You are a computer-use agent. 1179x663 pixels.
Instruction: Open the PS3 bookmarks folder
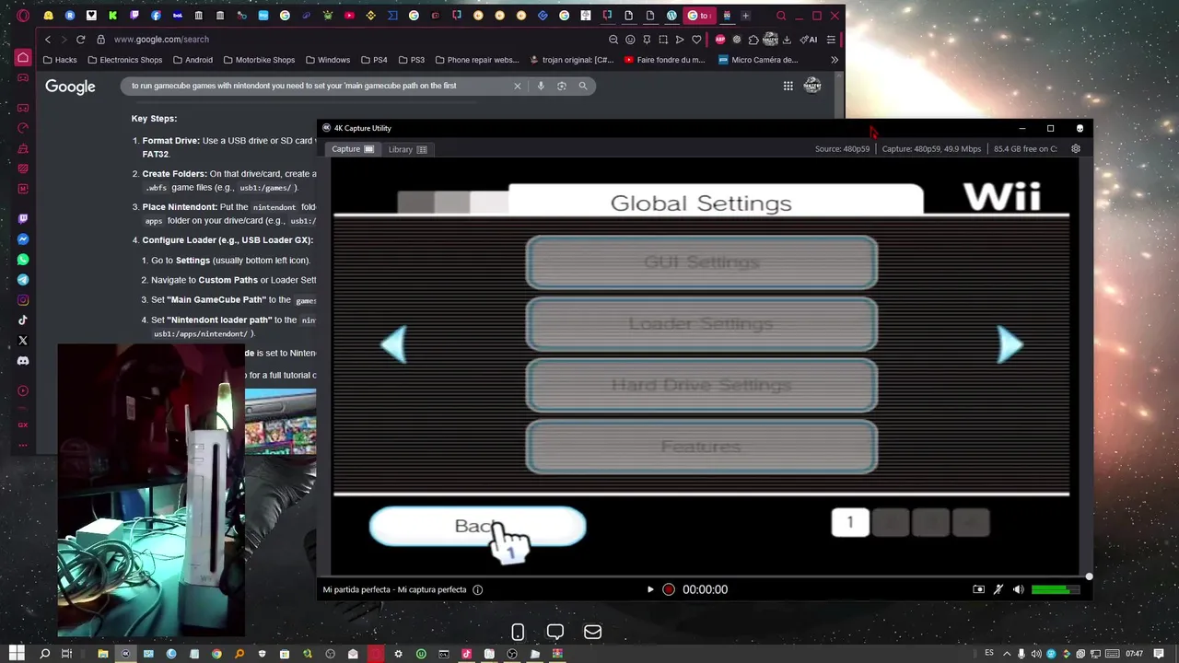412,60
